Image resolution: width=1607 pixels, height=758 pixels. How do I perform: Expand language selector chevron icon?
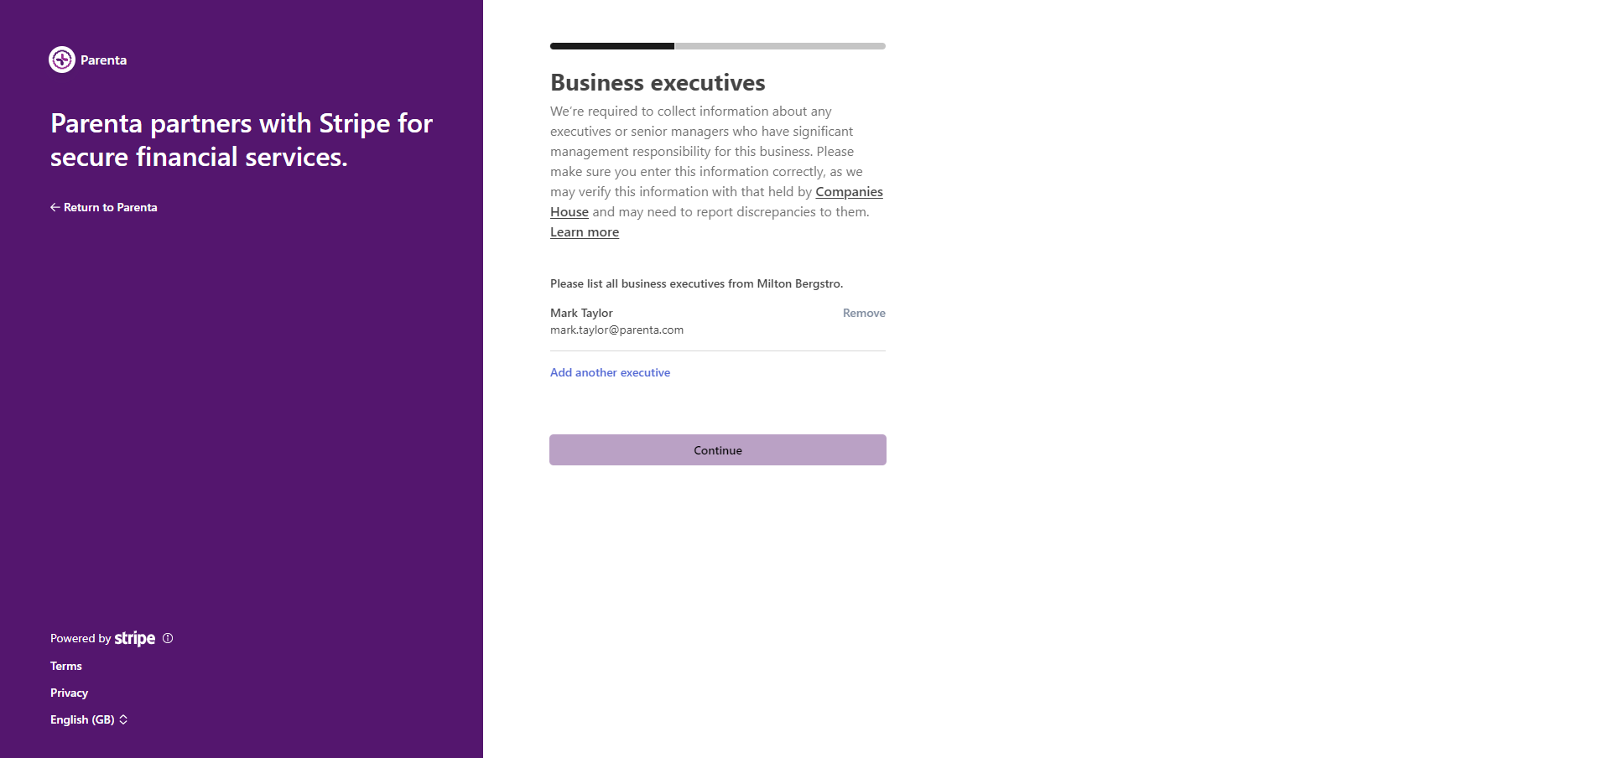pos(123,719)
